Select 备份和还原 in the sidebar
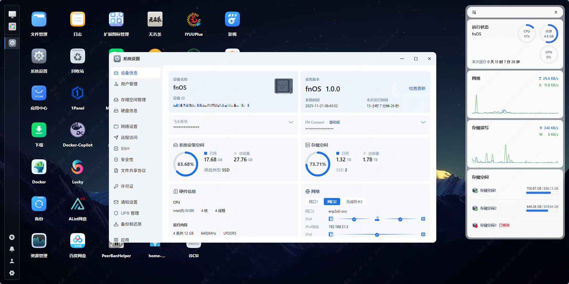The width and height of the screenshot is (569, 284). 136,224
